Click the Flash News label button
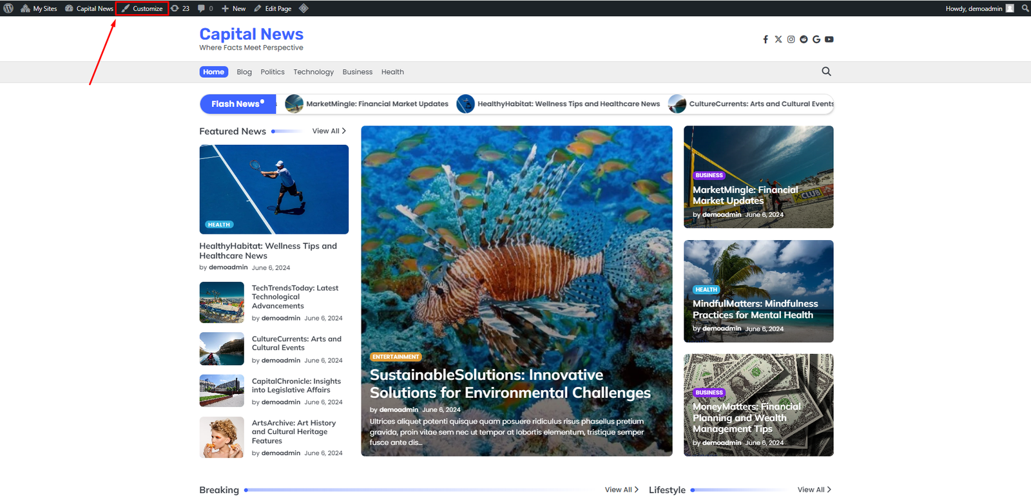This screenshot has width=1031, height=497. click(238, 104)
